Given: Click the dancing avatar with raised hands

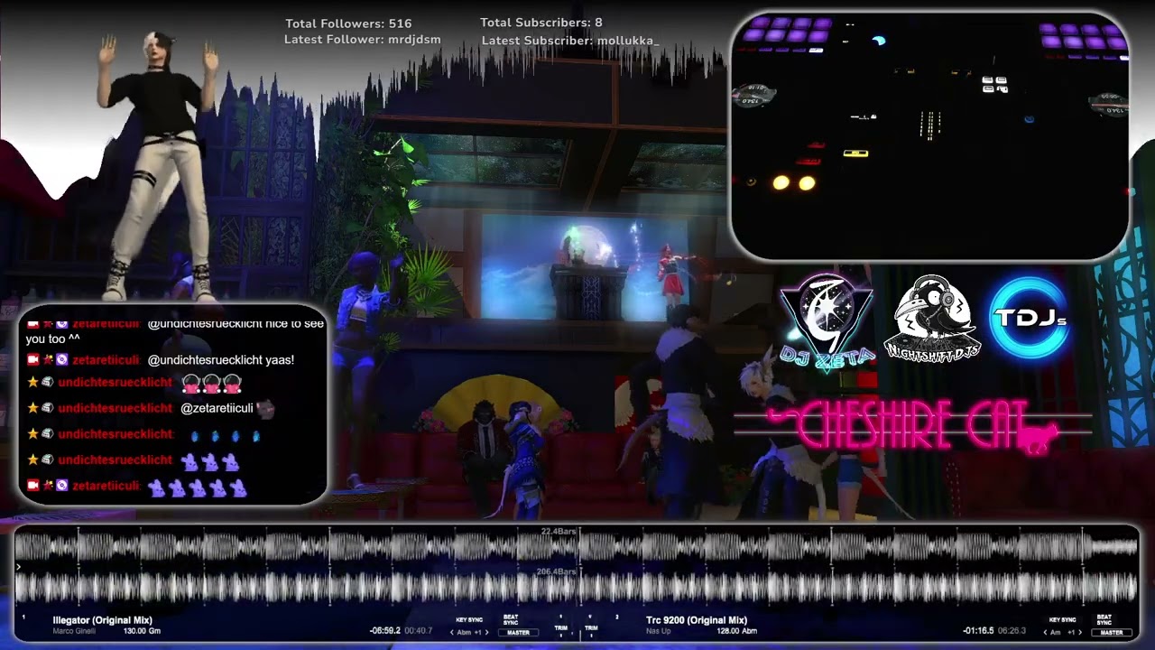Looking at the screenshot, I should pos(159,164).
